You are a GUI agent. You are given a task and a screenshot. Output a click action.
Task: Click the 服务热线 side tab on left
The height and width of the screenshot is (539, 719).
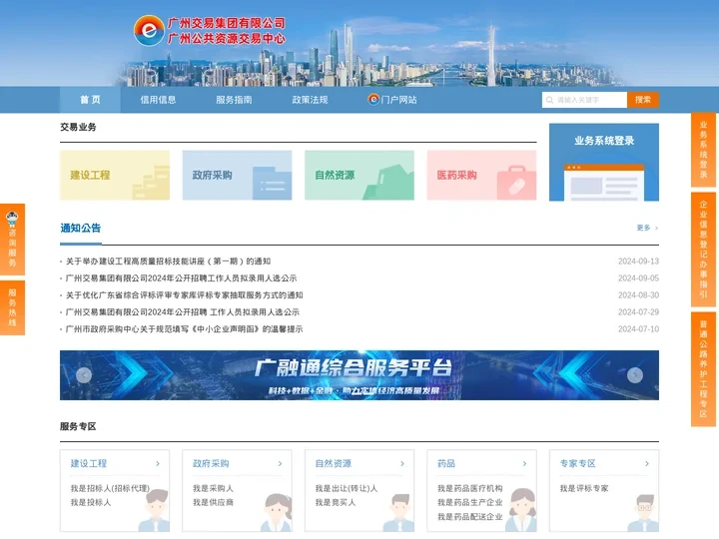[x=12, y=307]
